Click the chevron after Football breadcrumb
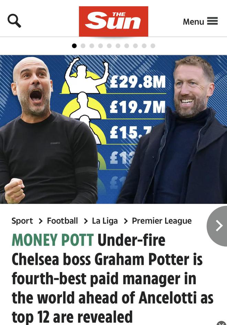 pyautogui.click(x=86, y=221)
